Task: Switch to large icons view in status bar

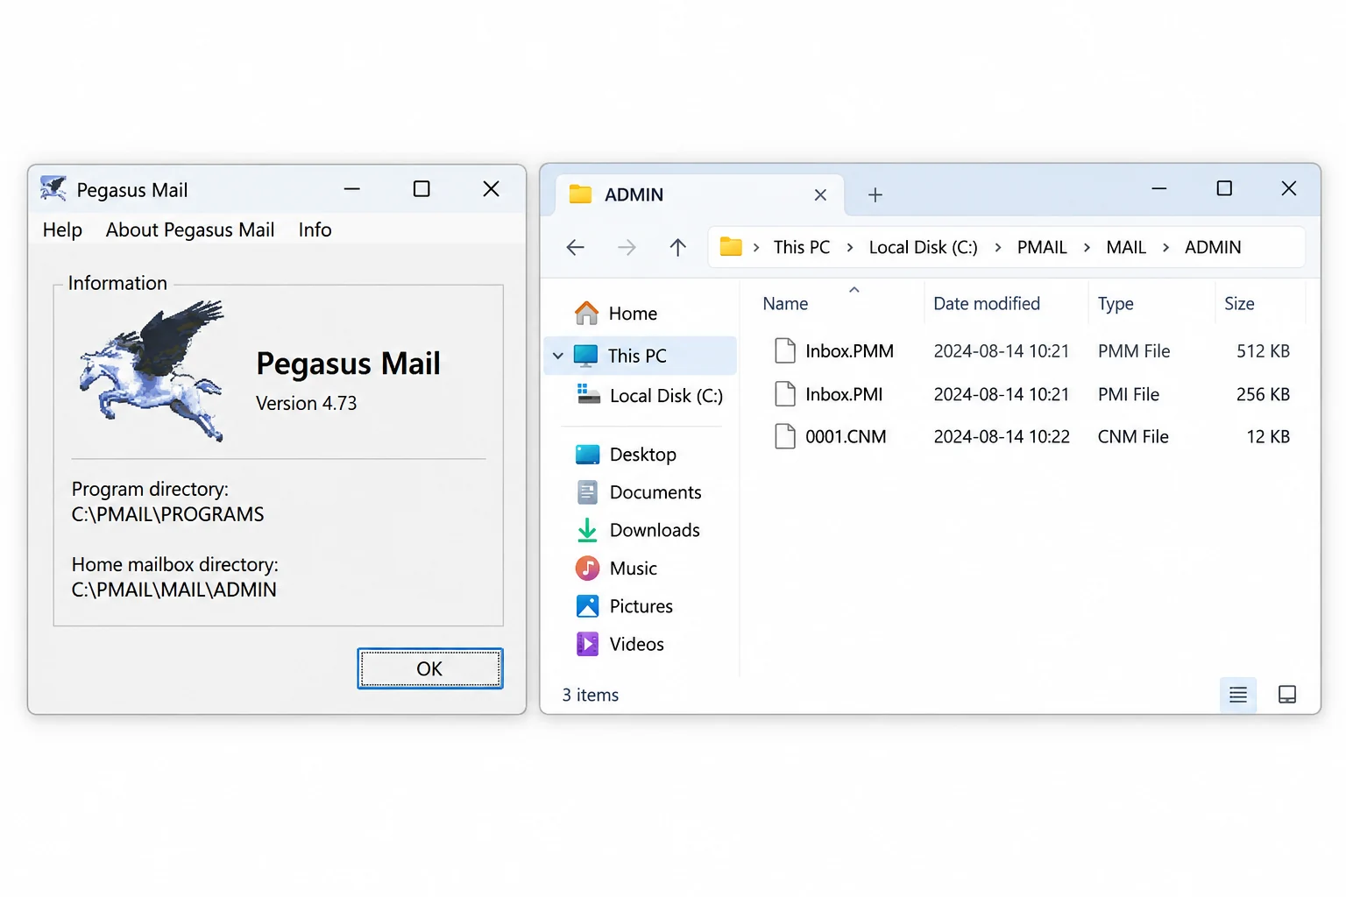Action: point(1287,695)
